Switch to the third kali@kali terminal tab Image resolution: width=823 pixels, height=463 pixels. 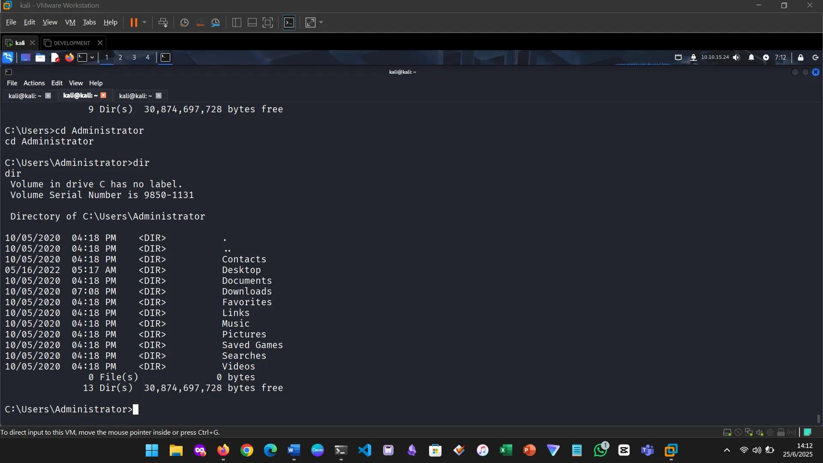pyautogui.click(x=135, y=96)
